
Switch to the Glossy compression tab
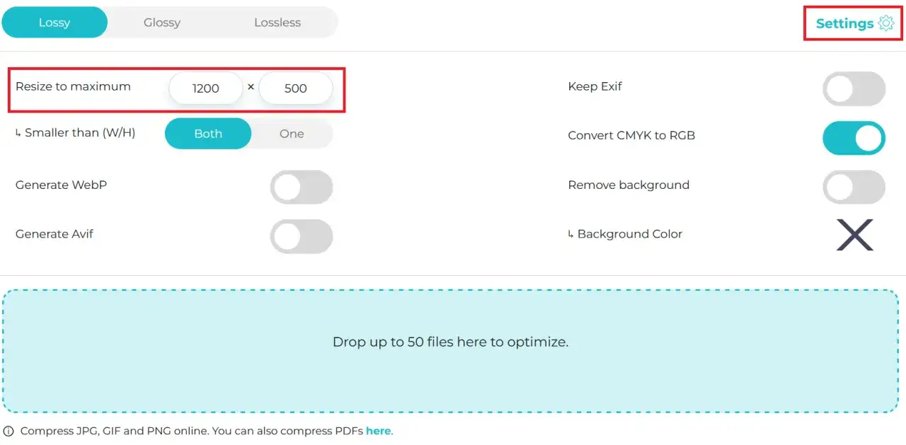[162, 23]
